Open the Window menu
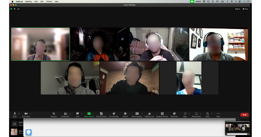This screenshot has height=137, width=261. click(x=49, y=2)
